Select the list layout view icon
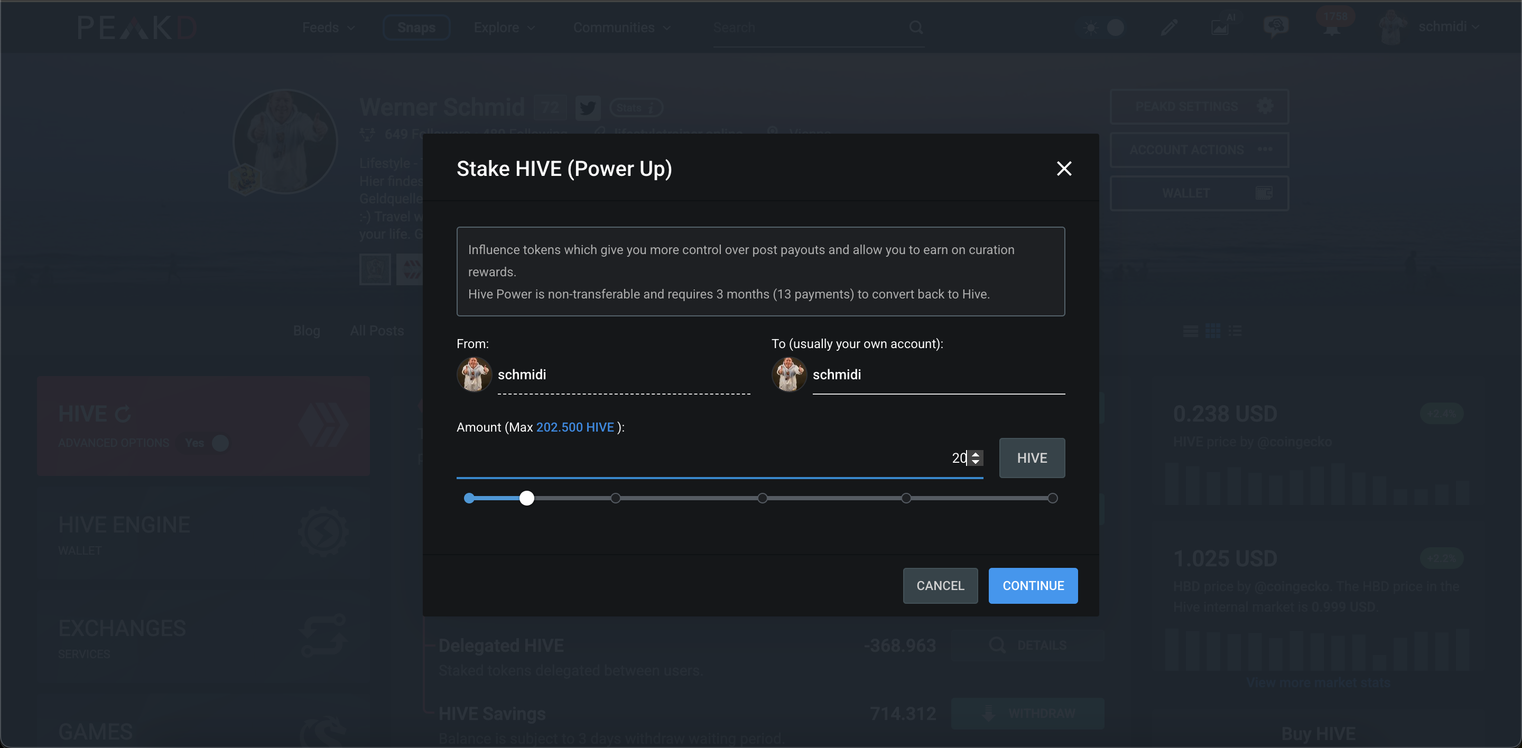1522x748 pixels. 1191,331
